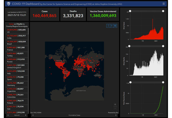
Task: Select the Iran row in country list
Action: 16,108
